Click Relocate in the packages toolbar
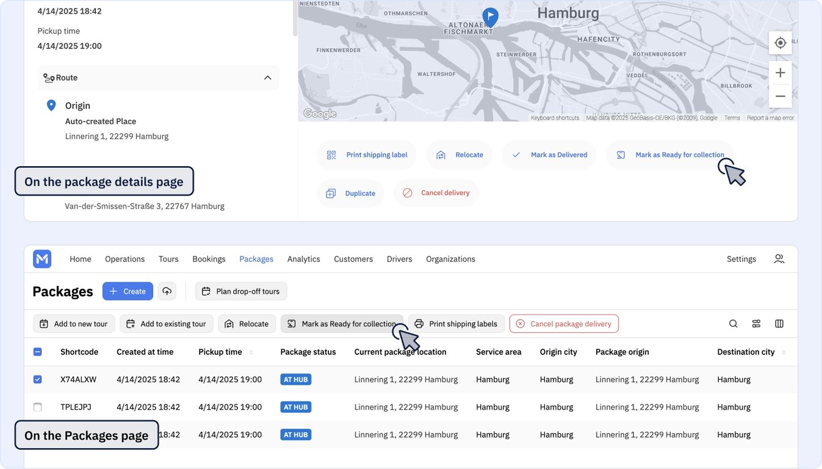This screenshot has height=469, width=822. 247,324
